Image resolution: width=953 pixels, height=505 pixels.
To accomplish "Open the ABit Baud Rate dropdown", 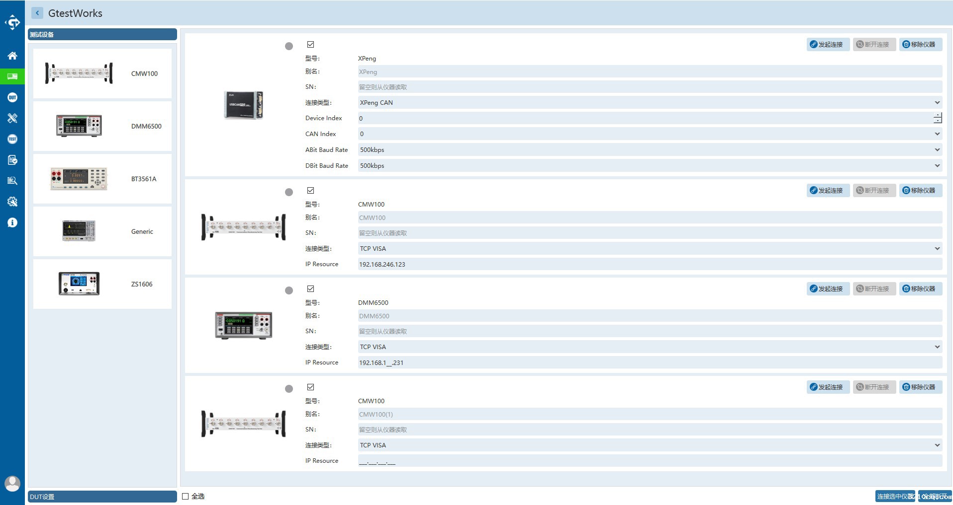I will (650, 150).
